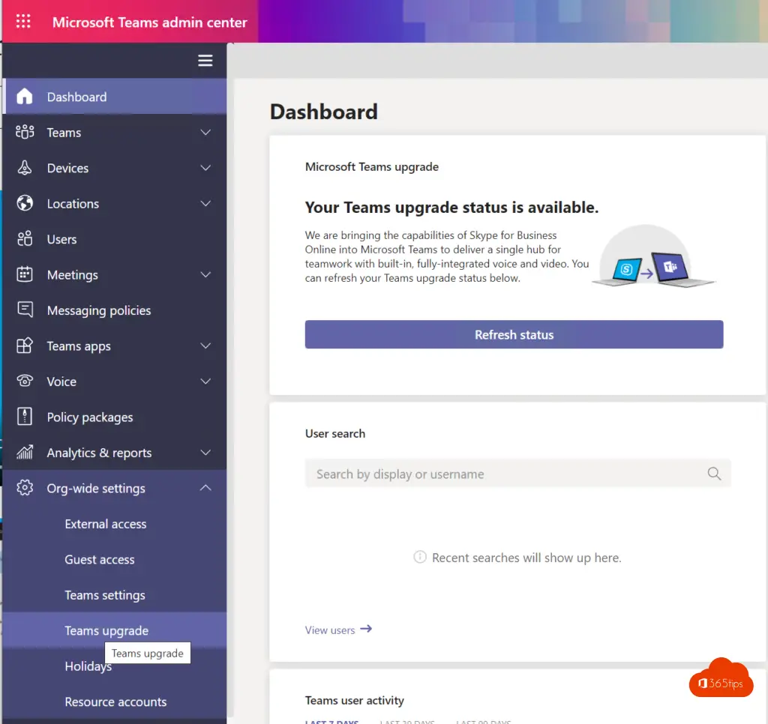
Task: Collapse the Org-wide settings chevron
Action: click(205, 488)
